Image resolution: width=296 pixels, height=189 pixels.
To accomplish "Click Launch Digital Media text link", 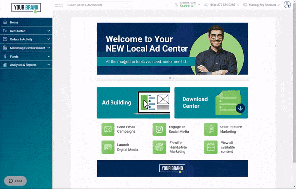I will pyautogui.click(x=128, y=147).
